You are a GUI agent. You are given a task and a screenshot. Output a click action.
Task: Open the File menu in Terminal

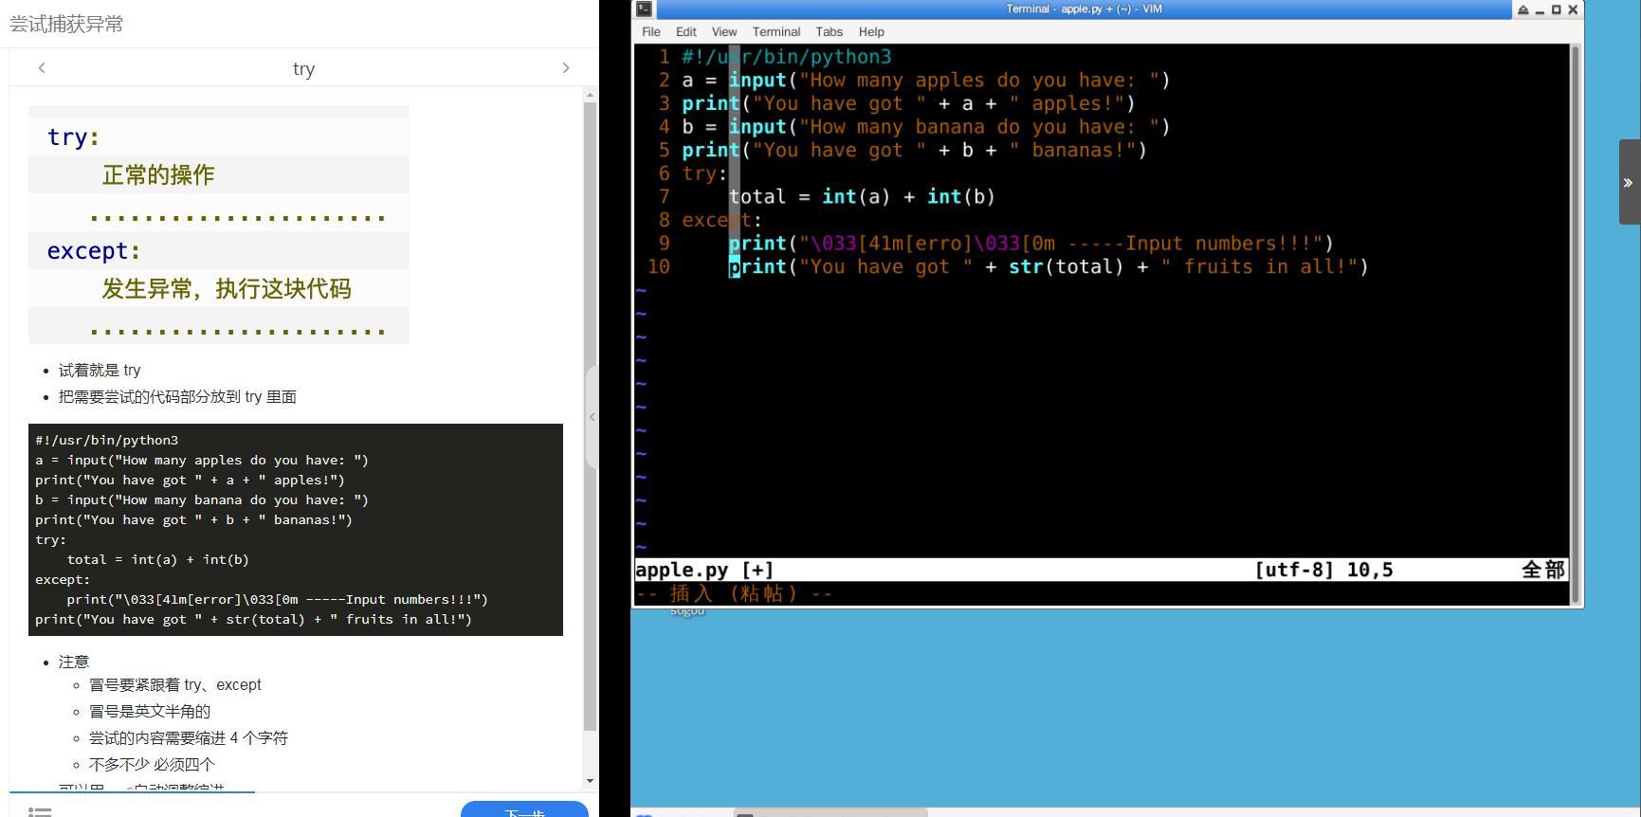[651, 31]
